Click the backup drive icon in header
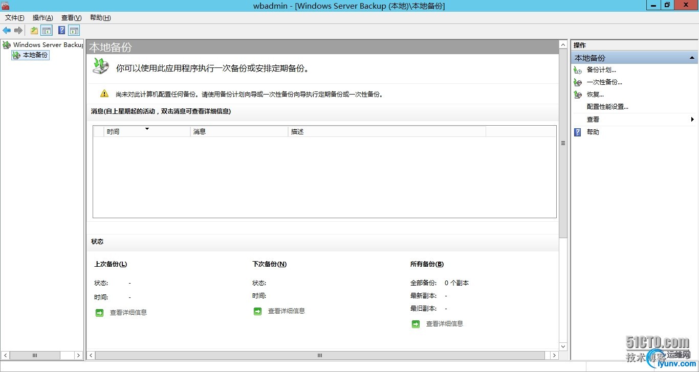Screen dimensions: 699x372 coord(100,66)
